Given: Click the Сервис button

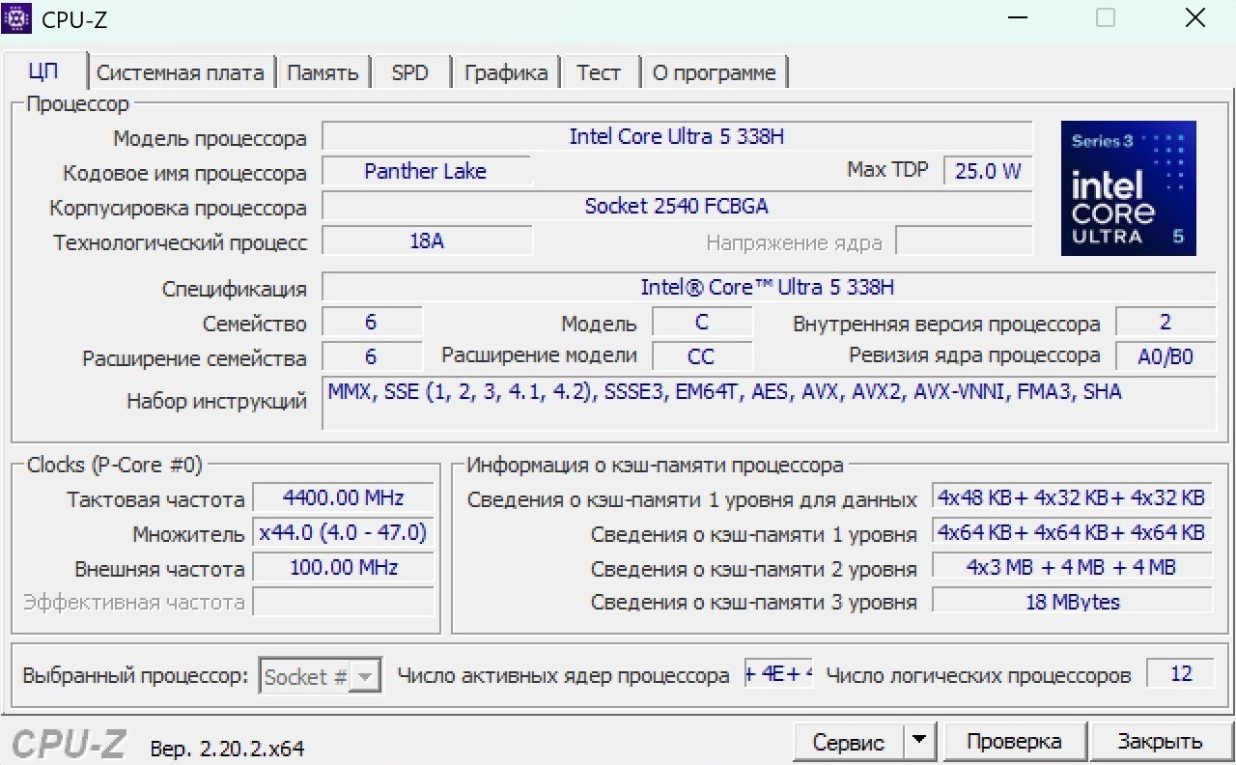Looking at the screenshot, I should coord(849,742).
